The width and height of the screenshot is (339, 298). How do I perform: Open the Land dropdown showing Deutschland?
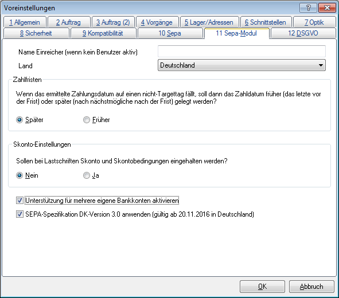click(241, 65)
